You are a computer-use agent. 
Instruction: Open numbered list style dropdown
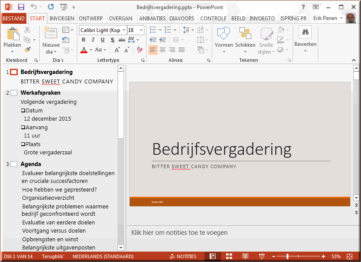click(175, 30)
